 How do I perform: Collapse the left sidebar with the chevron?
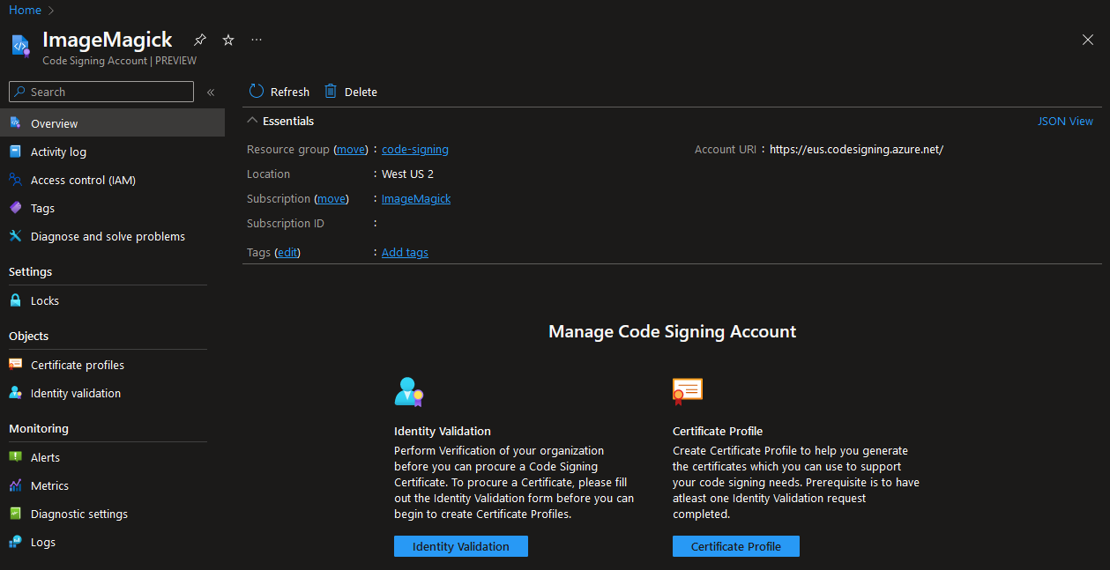(x=211, y=92)
